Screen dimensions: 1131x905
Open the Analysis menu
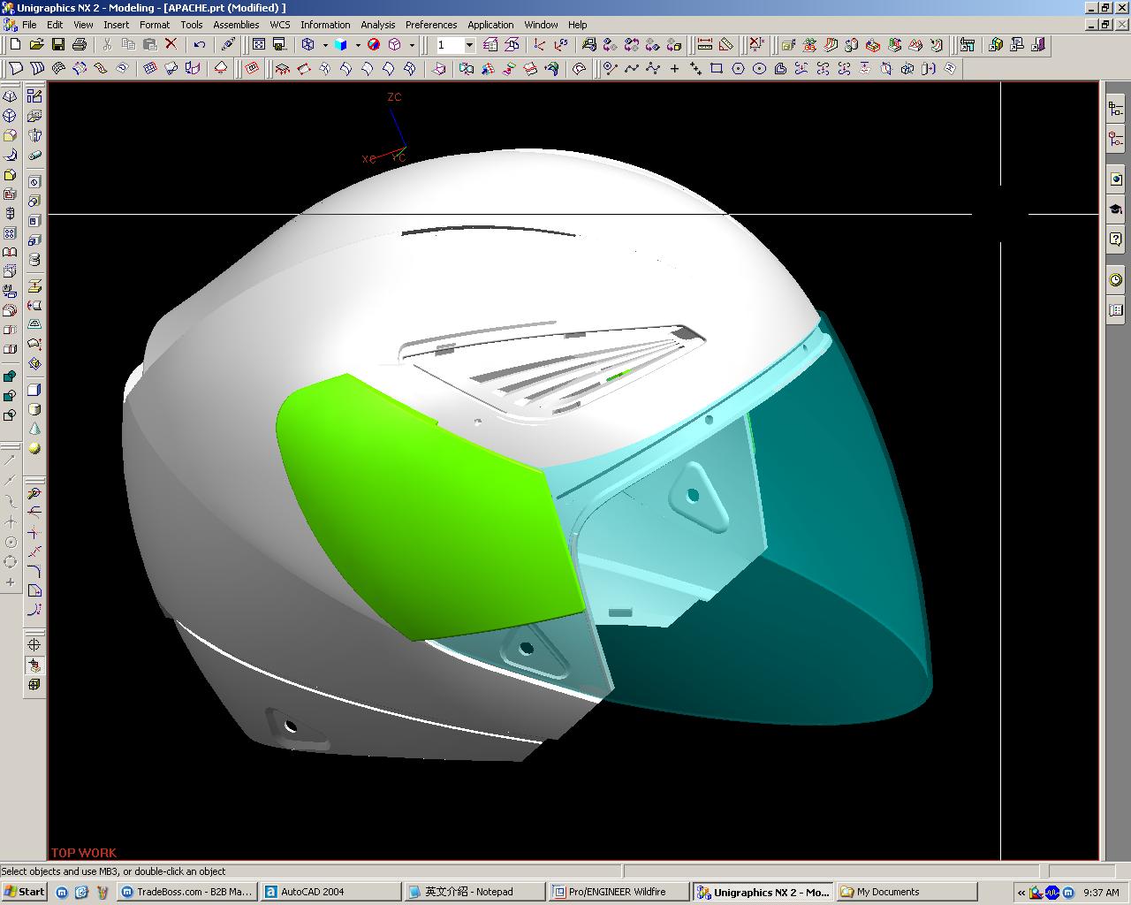tap(377, 25)
